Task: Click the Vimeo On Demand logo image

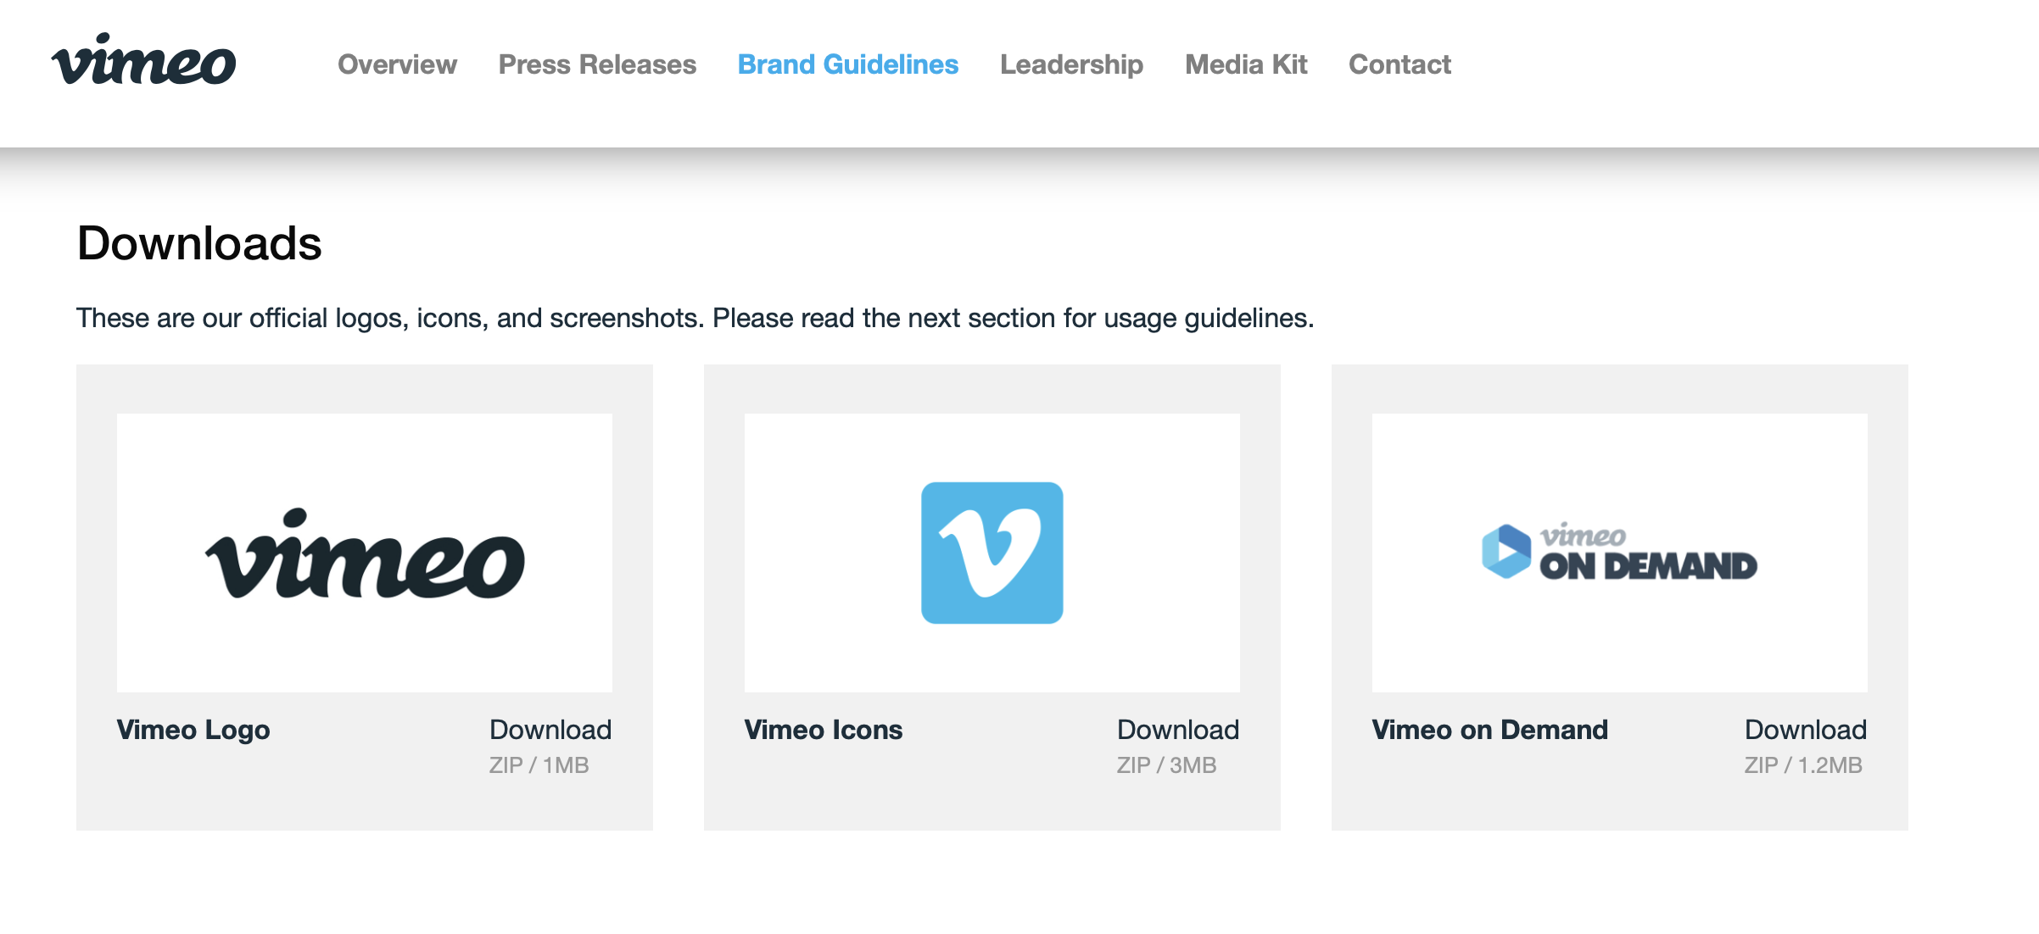Action: 1619,553
